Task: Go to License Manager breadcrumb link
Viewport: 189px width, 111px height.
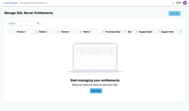Action: pos(11,3)
